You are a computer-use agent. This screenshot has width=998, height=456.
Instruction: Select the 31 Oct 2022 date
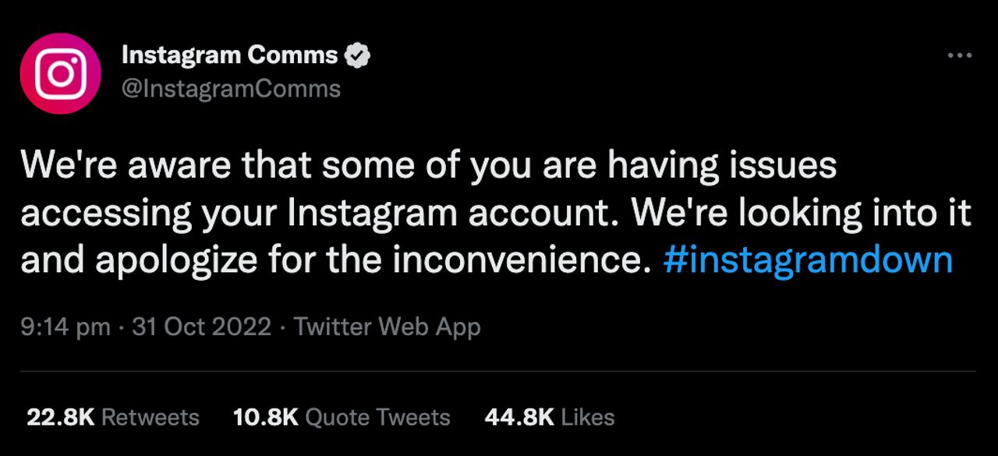pos(201,327)
